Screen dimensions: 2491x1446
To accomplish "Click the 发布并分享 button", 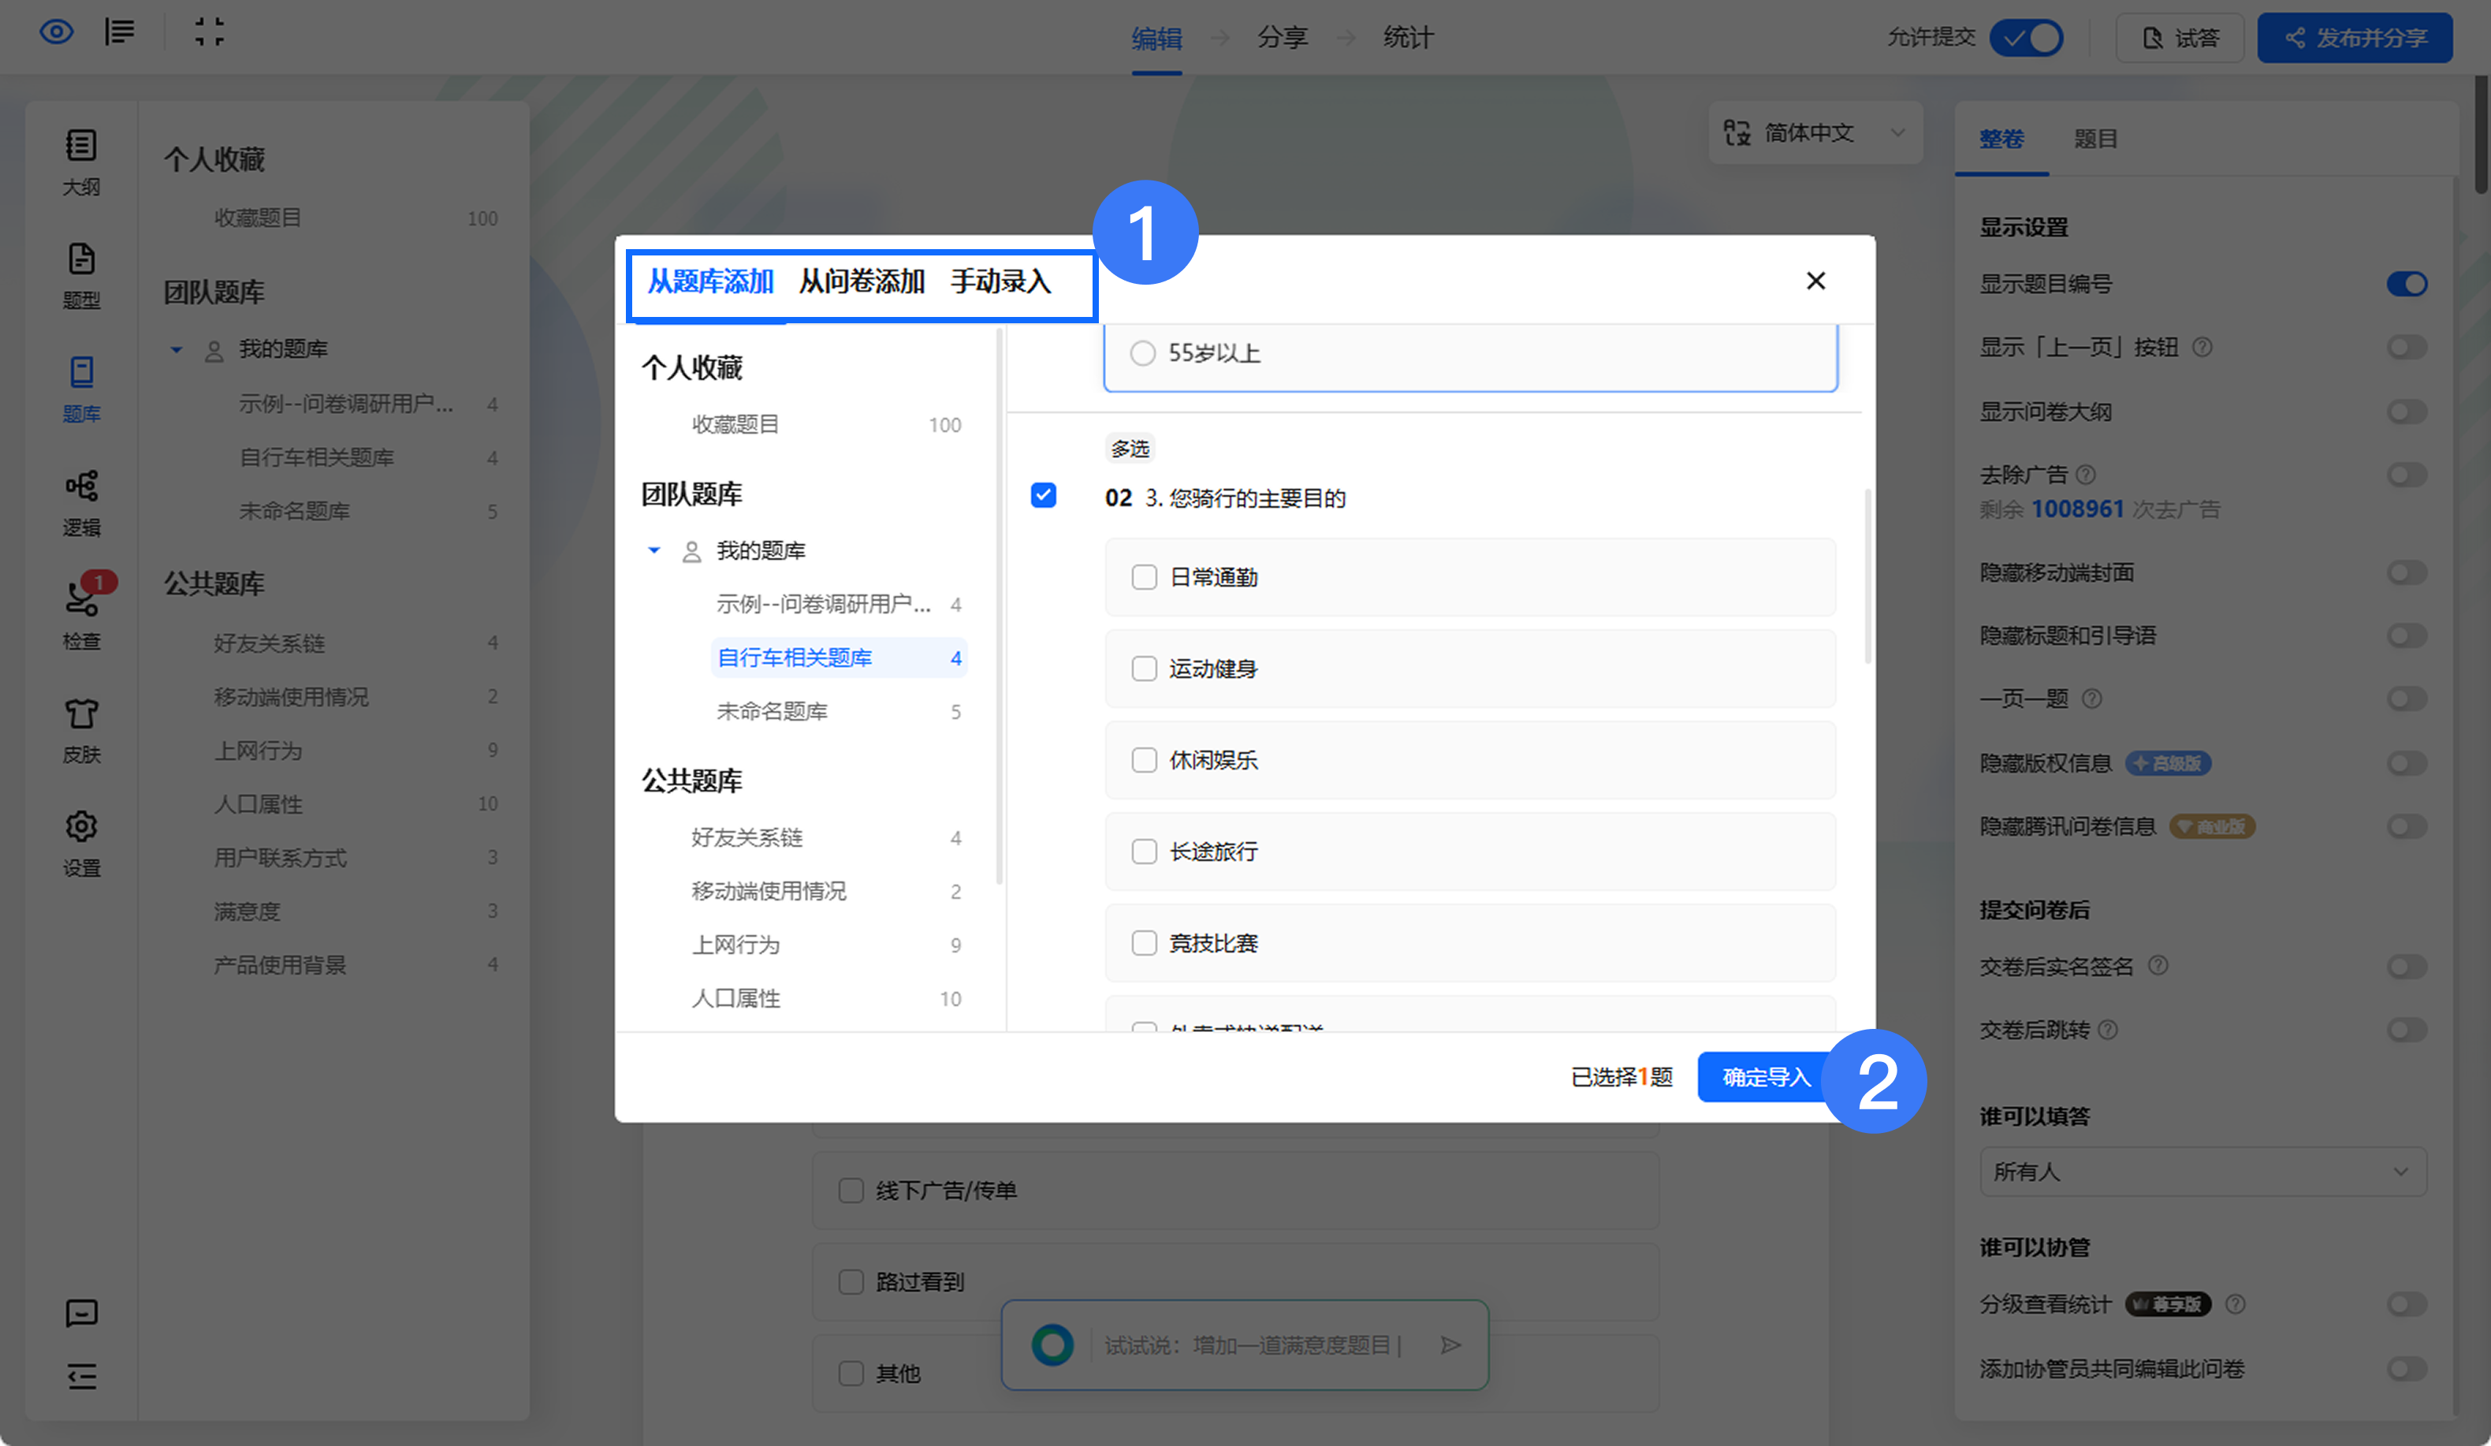I will (x=2355, y=39).
